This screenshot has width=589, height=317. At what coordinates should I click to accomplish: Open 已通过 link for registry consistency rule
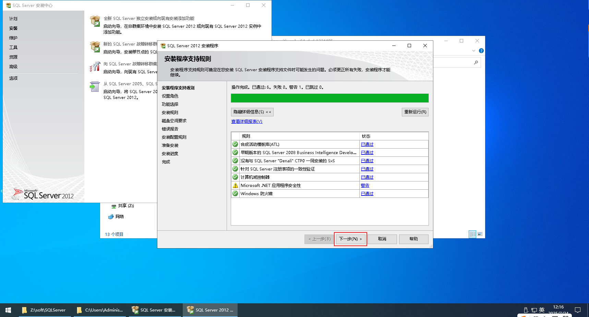click(367, 169)
